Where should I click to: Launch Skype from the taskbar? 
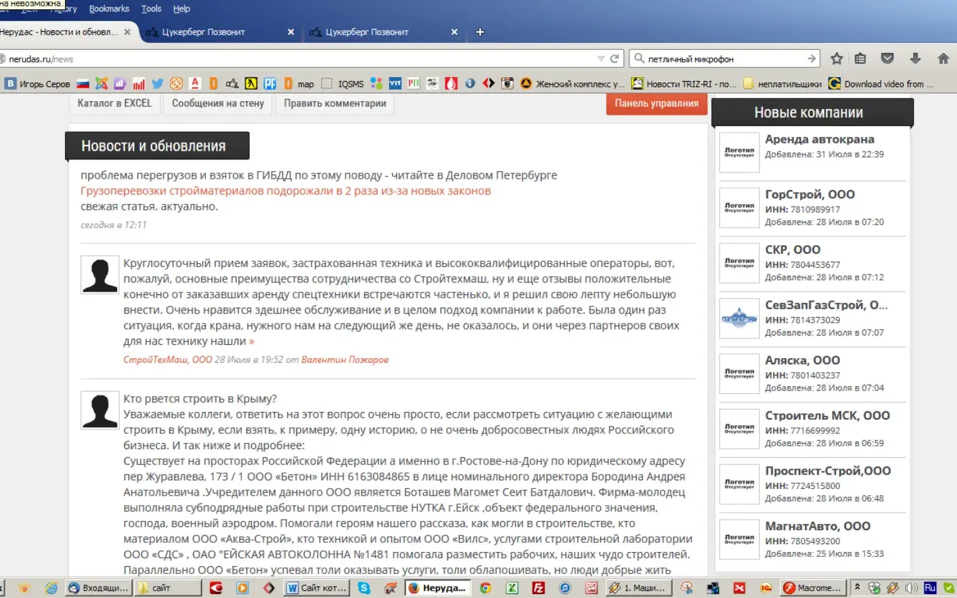pos(364,588)
